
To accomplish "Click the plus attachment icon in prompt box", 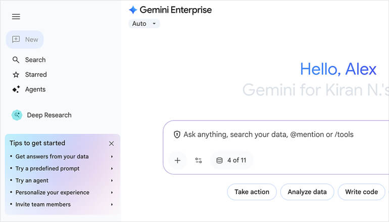I will 177,160.
